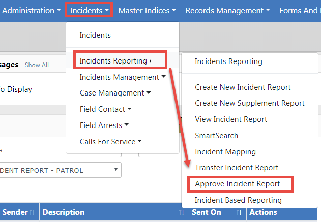Expand the Incidents Management submenu
321x222 pixels.
click(x=122, y=77)
